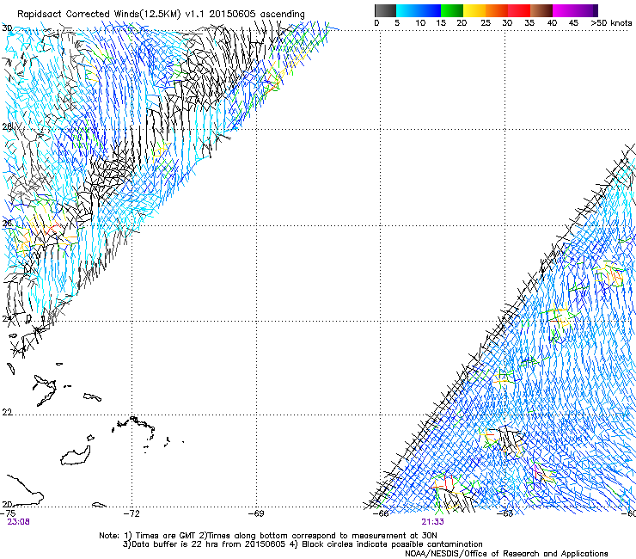This screenshot has height=559, width=636.
Task: Click the NOAA/NESDIS credit line
Action: pyautogui.click(x=506, y=554)
